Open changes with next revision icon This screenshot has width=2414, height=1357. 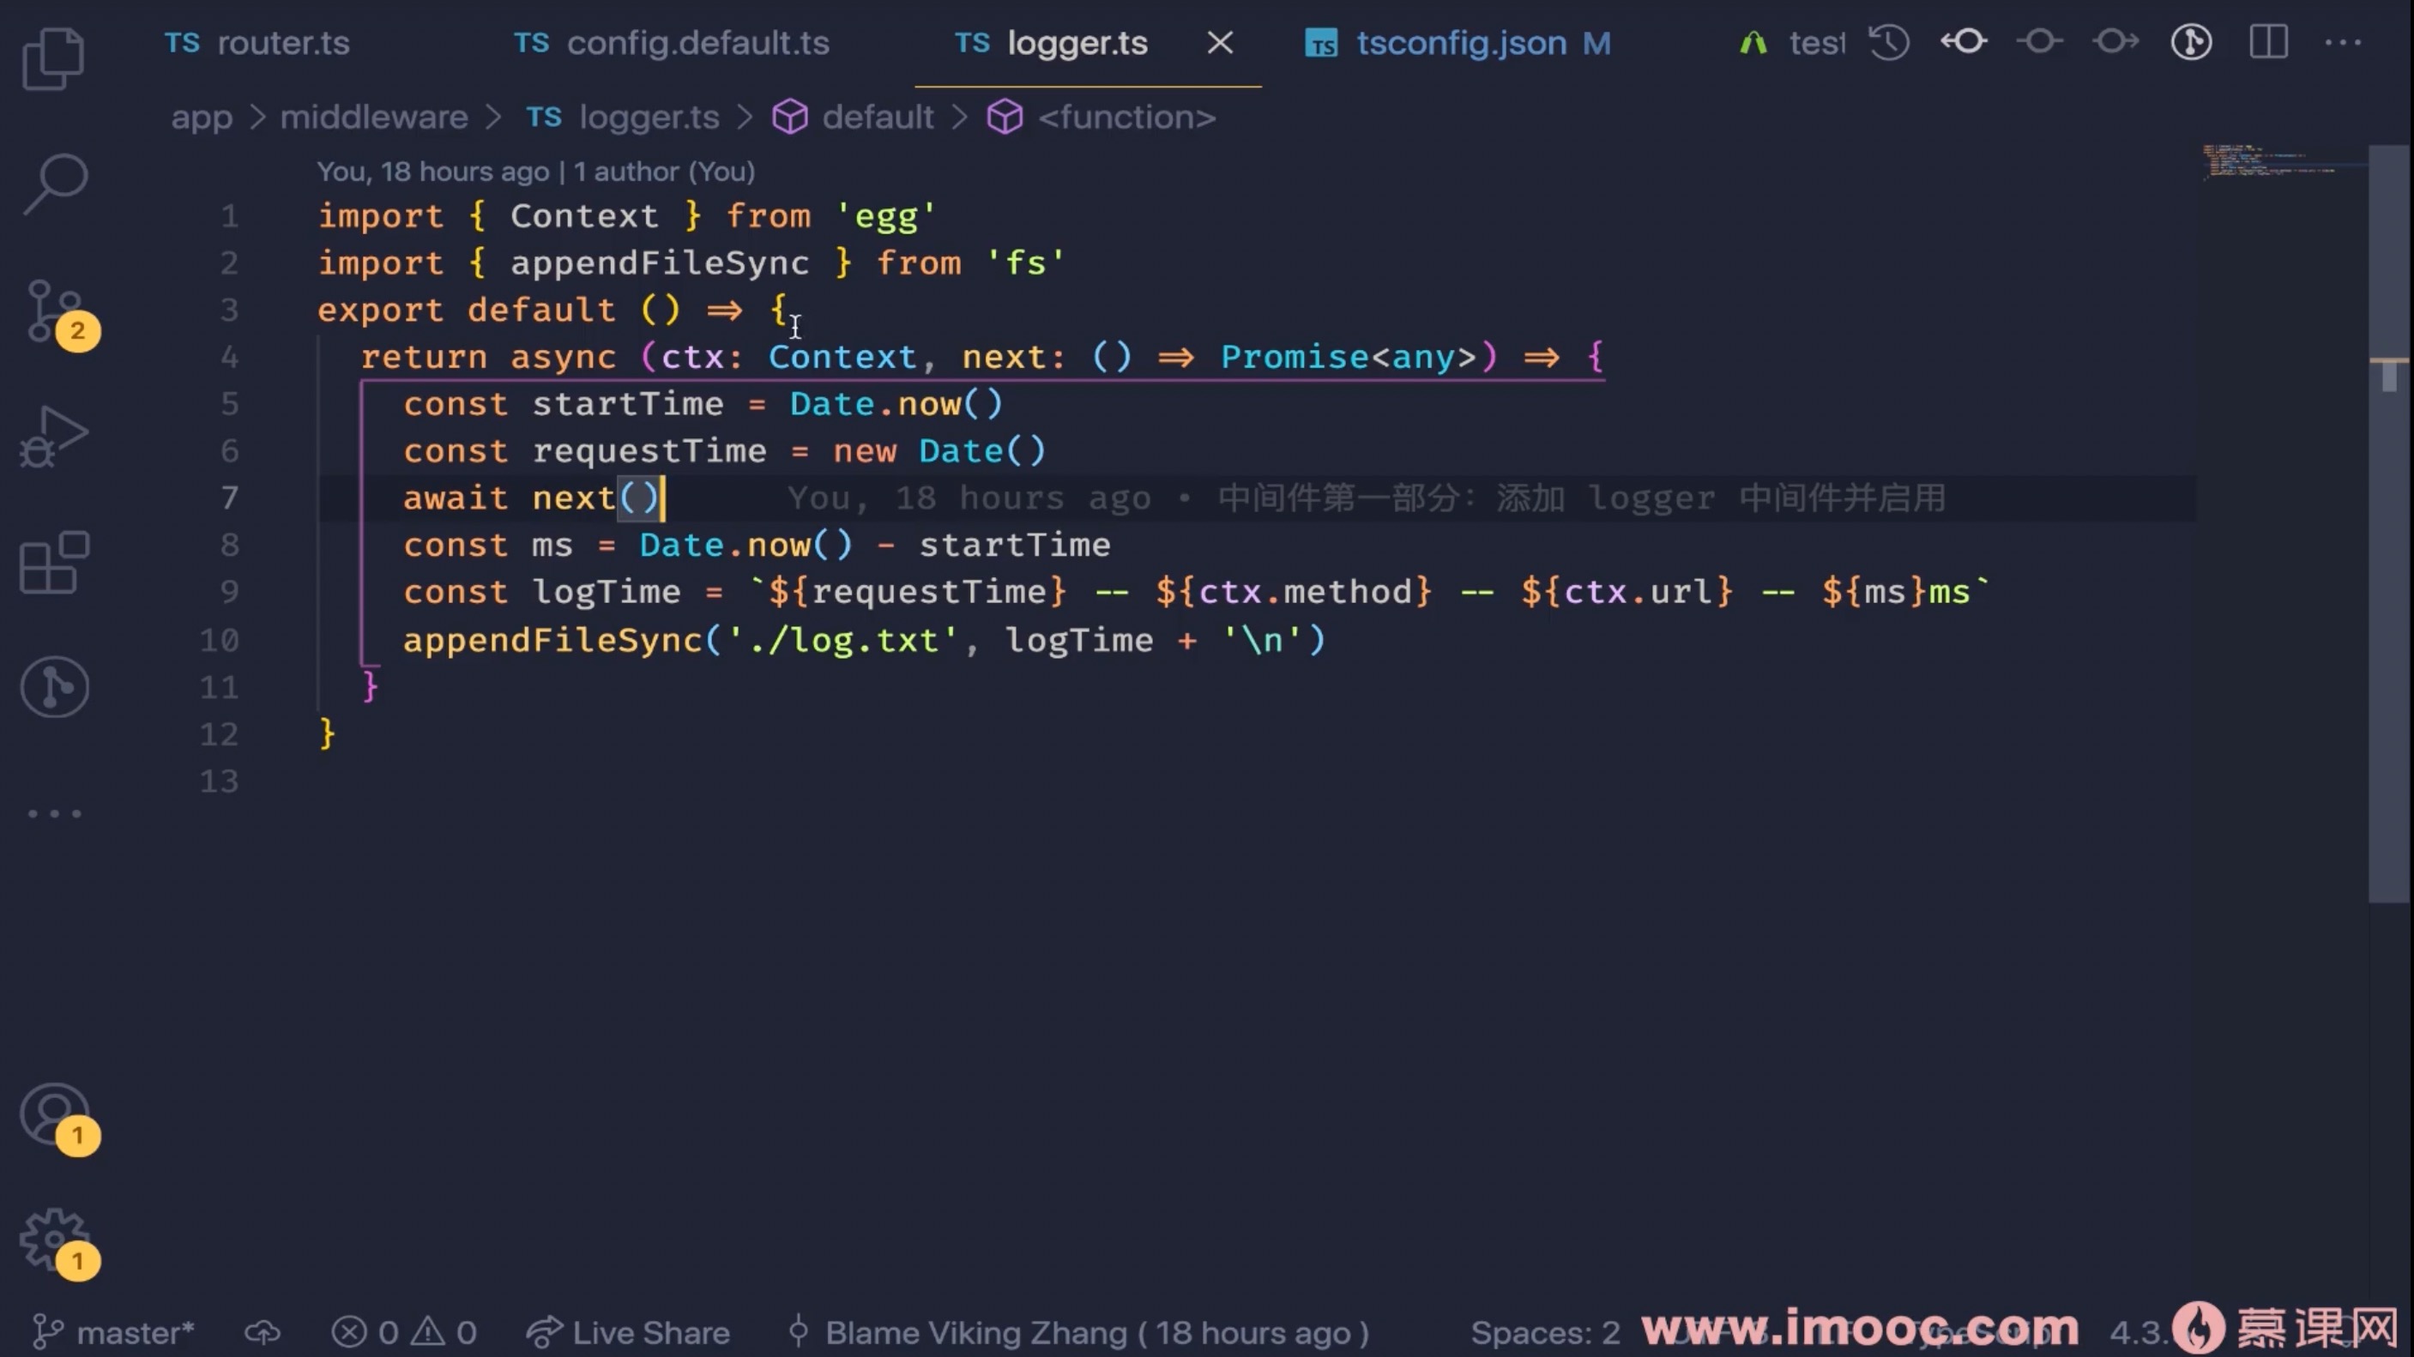coord(2116,42)
